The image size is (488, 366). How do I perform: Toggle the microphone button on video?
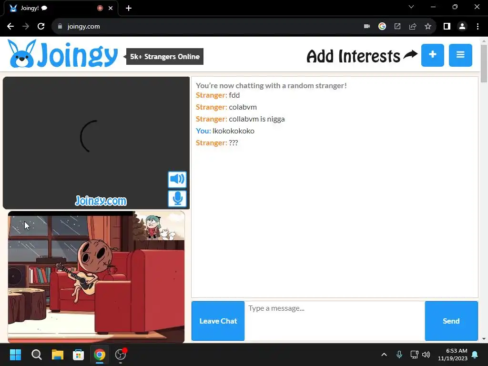(177, 199)
